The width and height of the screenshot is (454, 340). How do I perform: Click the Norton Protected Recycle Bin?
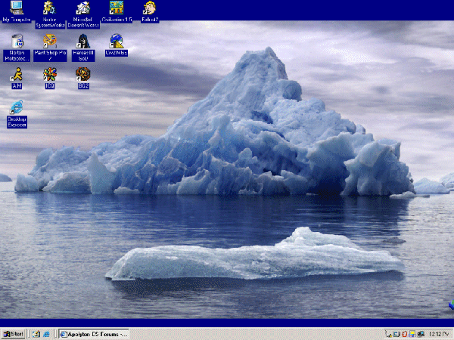[x=17, y=42]
